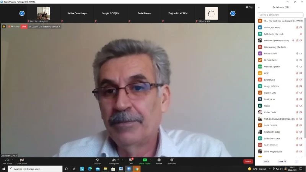Click the red Leave button

pyautogui.click(x=248, y=161)
